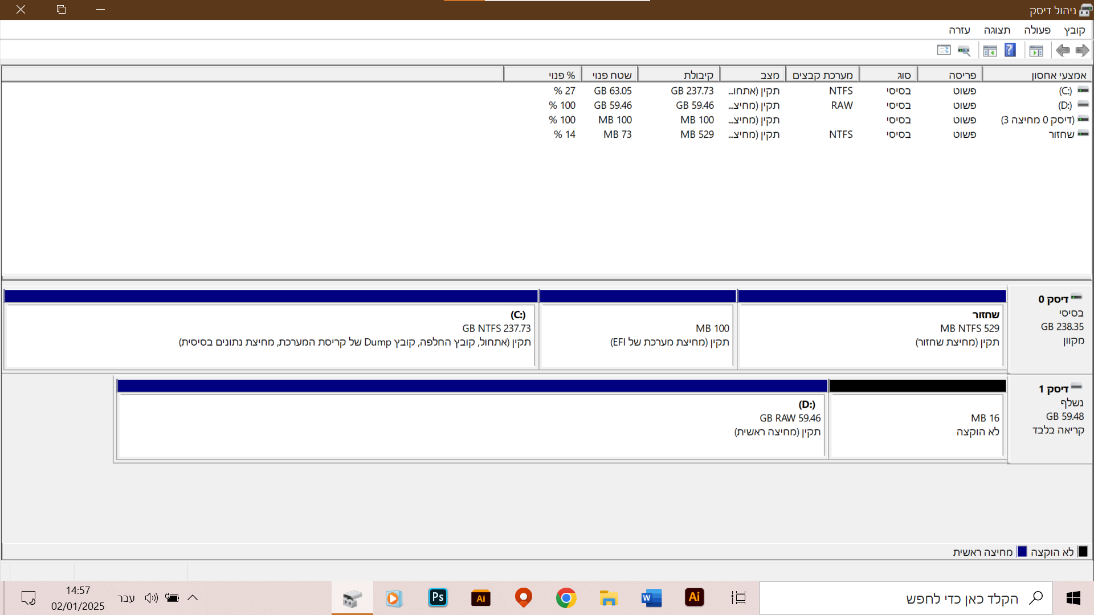Click the view settings list icon in toolbar

944,50
